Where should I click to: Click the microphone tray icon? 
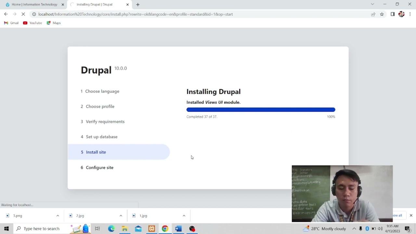click(x=360, y=229)
